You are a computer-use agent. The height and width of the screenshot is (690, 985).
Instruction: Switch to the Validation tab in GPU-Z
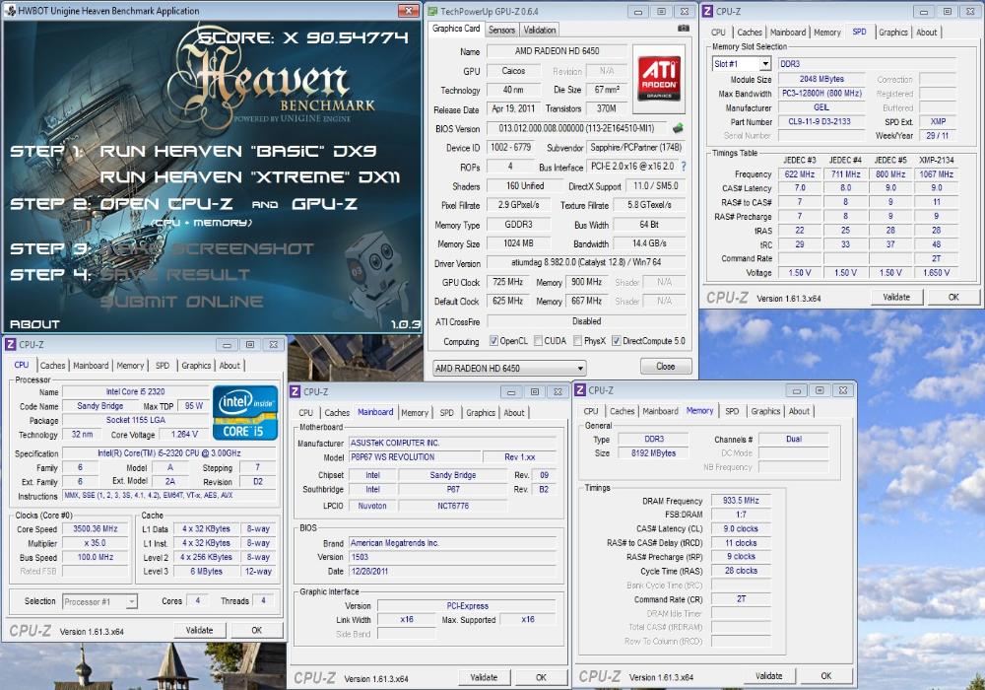click(x=540, y=30)
